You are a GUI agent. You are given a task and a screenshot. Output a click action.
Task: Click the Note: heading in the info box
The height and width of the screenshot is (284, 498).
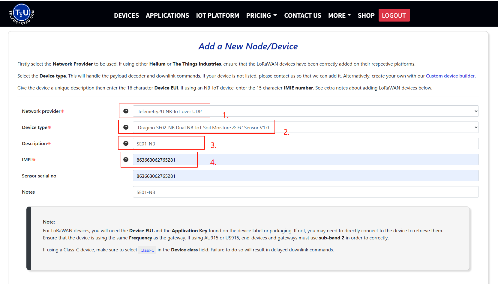[49, 222]
